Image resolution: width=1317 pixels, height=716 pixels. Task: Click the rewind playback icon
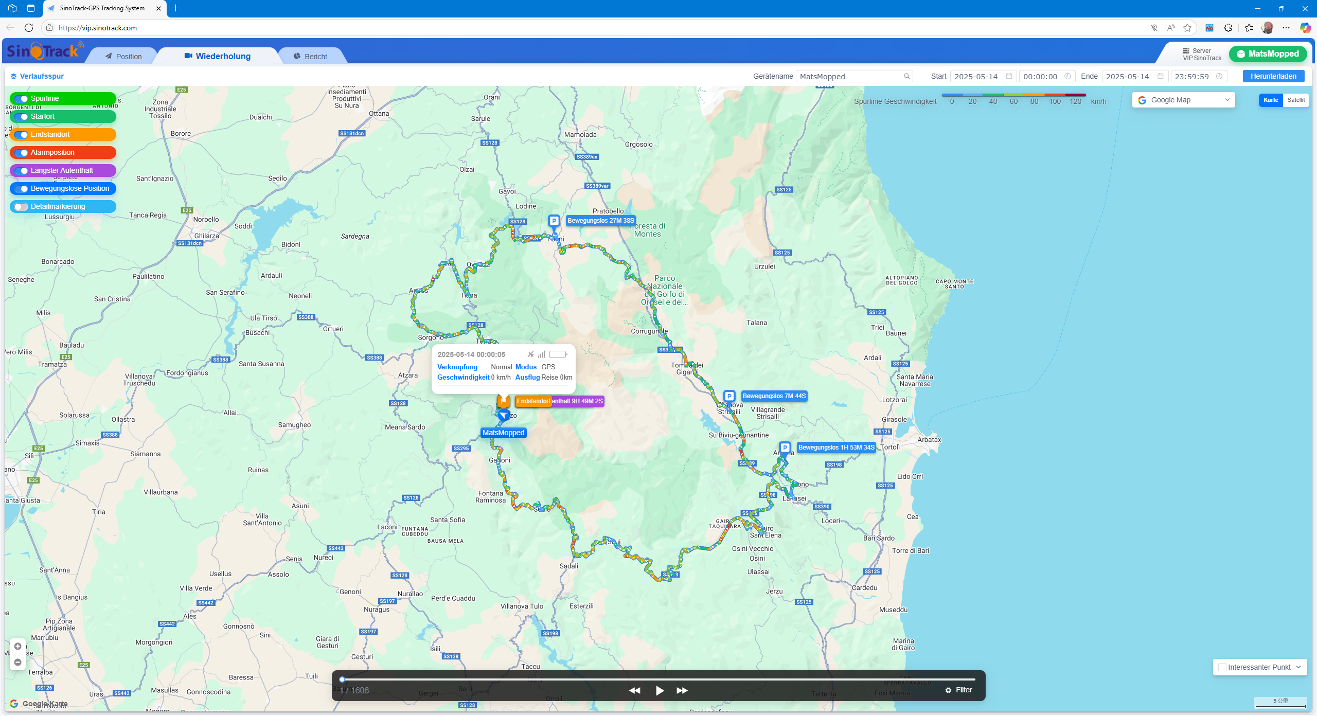pyautogui.click(x=635, y=690)
